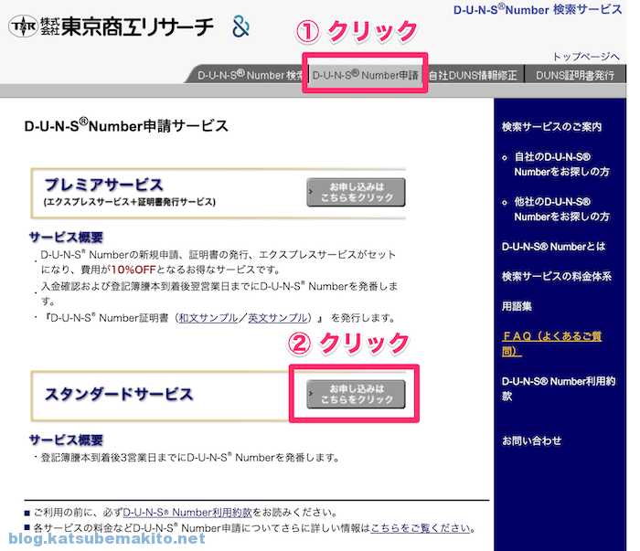Open the D-U-N-S Number 検索 tab

tap(248, 75)
